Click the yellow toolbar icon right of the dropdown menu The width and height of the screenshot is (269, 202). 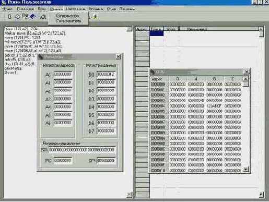click(95, 17)
